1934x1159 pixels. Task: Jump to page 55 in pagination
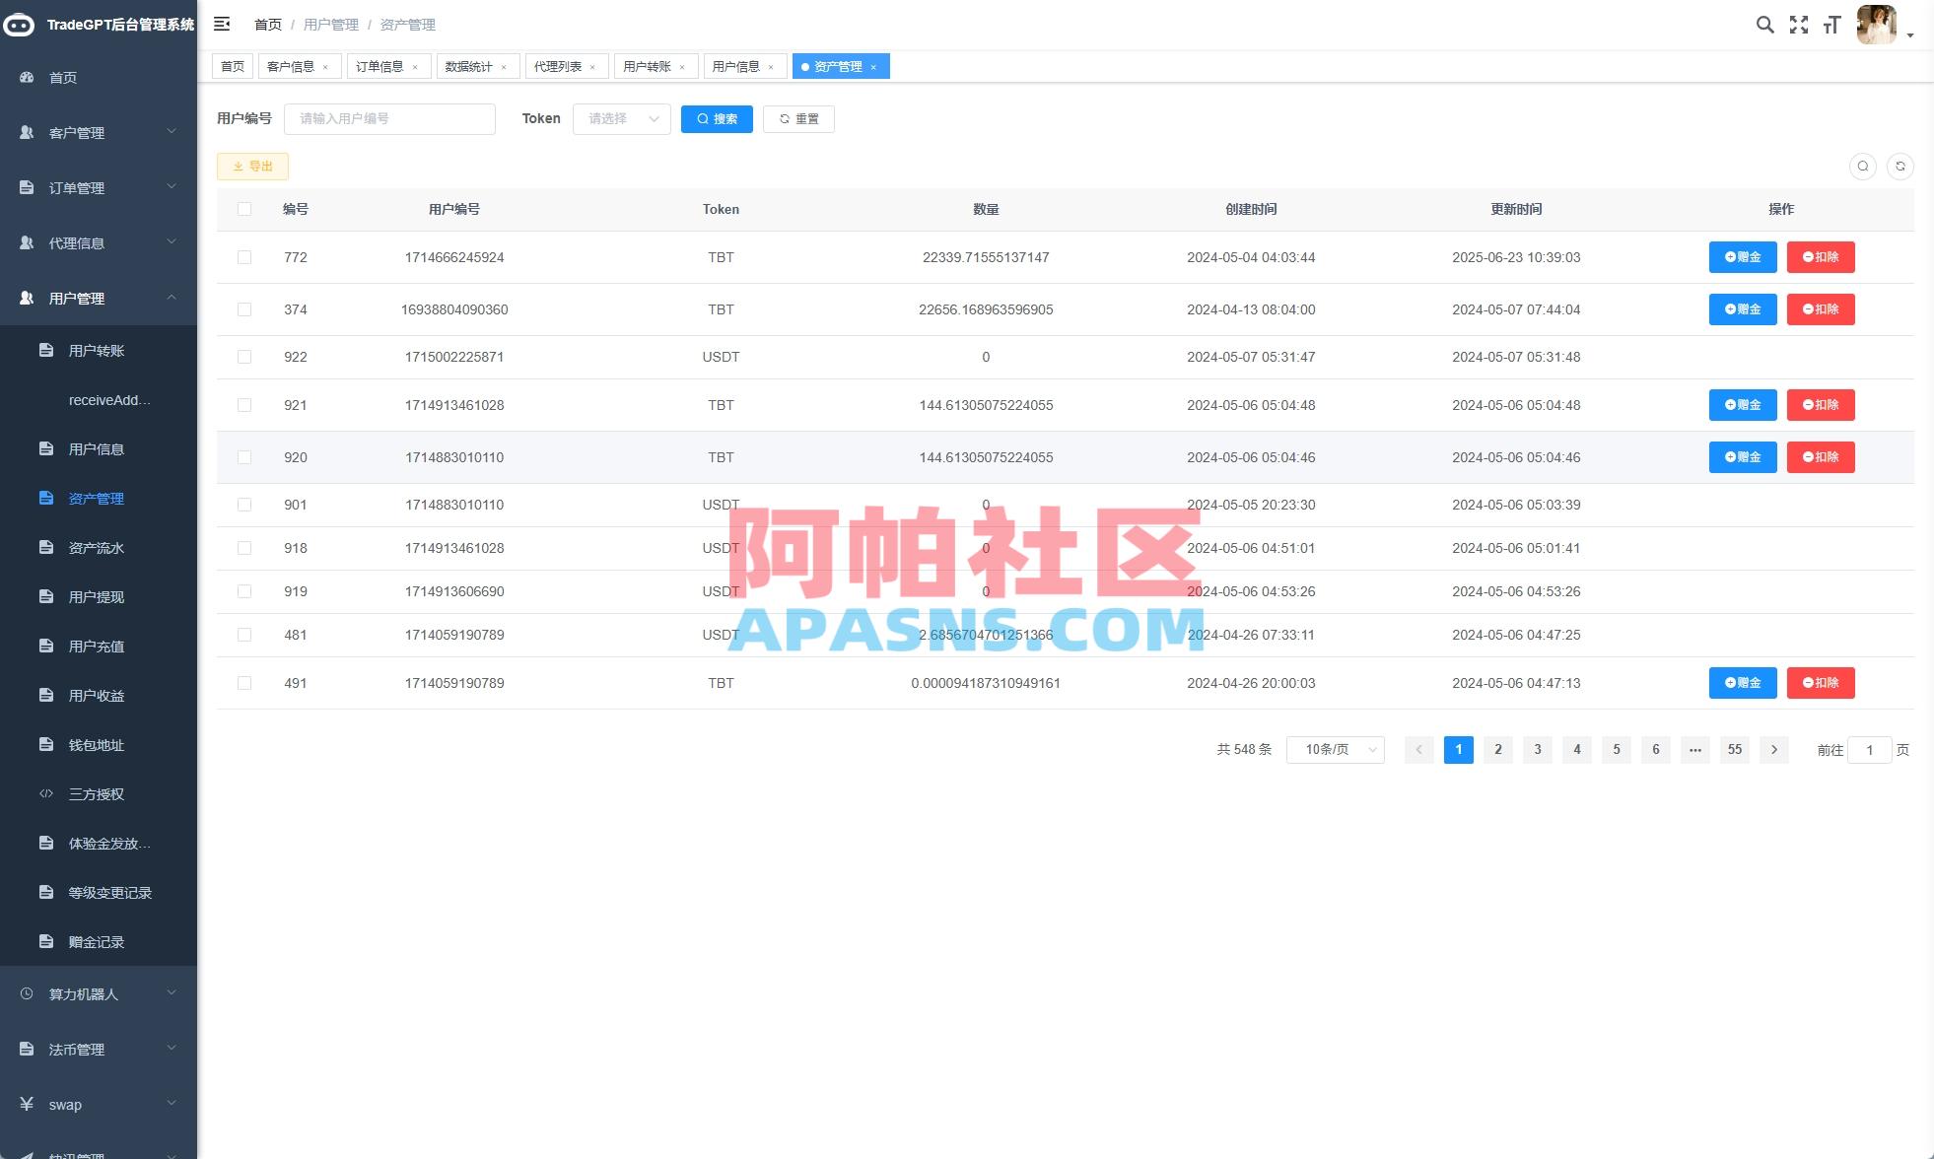[1734, 749]
